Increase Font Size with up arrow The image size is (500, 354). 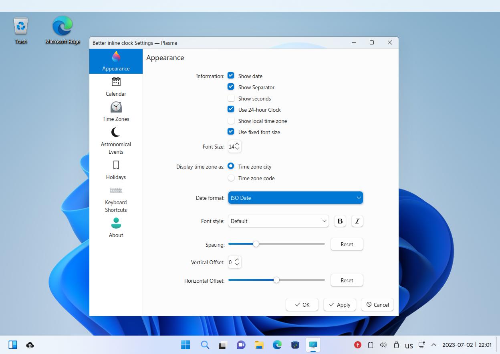click(237, 144)
